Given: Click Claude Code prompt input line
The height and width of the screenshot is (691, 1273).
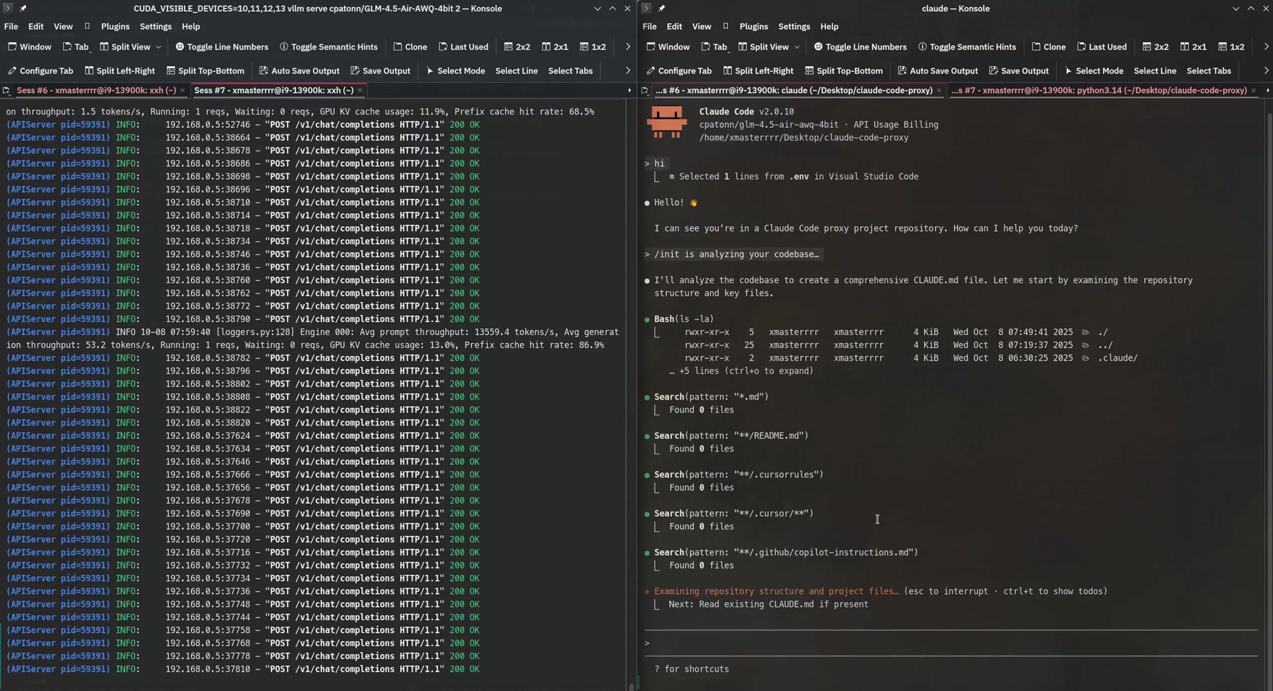Looking at the screenshot, I should [951, 643].
